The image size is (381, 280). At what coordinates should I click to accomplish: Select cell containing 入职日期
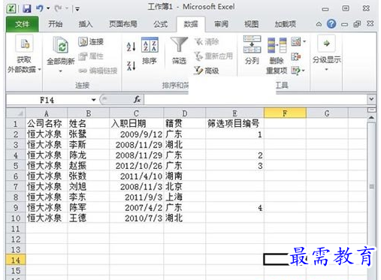(x=136, y=123)
